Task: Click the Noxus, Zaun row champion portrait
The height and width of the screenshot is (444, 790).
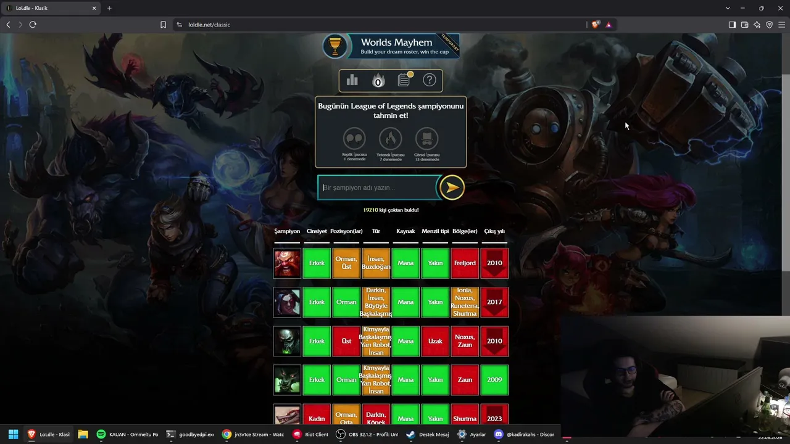Action: [288, 341]
